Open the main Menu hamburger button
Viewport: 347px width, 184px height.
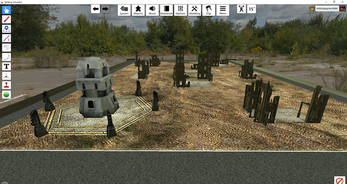[223, 10]
